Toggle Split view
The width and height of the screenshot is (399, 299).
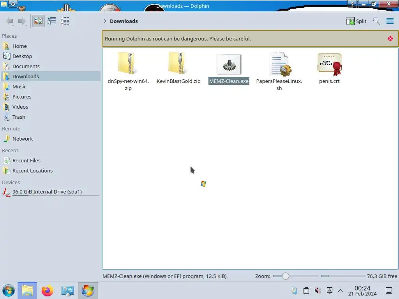pos(356,21)
